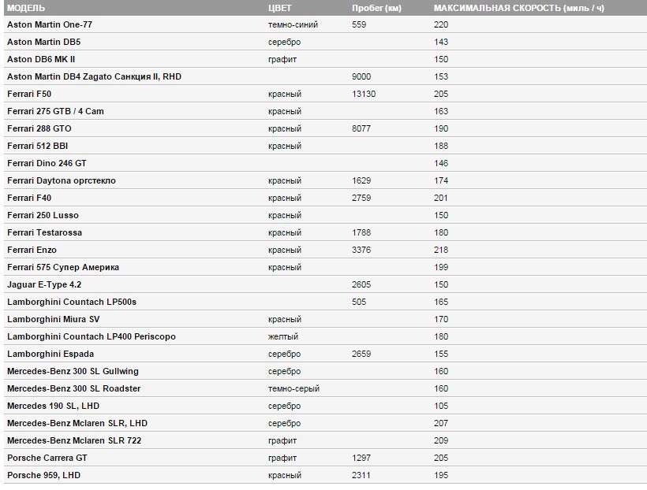Select the Ferrari Enzo mileage 3376
The height and width of the screenshot is (490, 647).
click(361, 250)
